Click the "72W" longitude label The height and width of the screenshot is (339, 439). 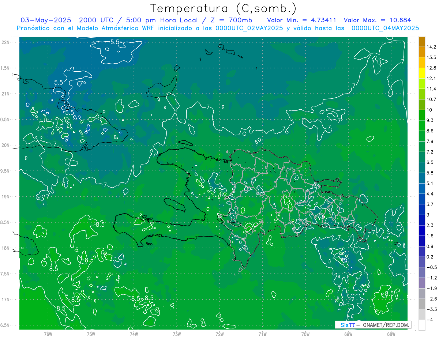(x=219, y=334)
